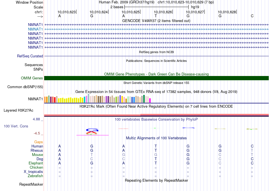Click the light-blue NMNAT1 transcript arrow line

tap(157, 29)
